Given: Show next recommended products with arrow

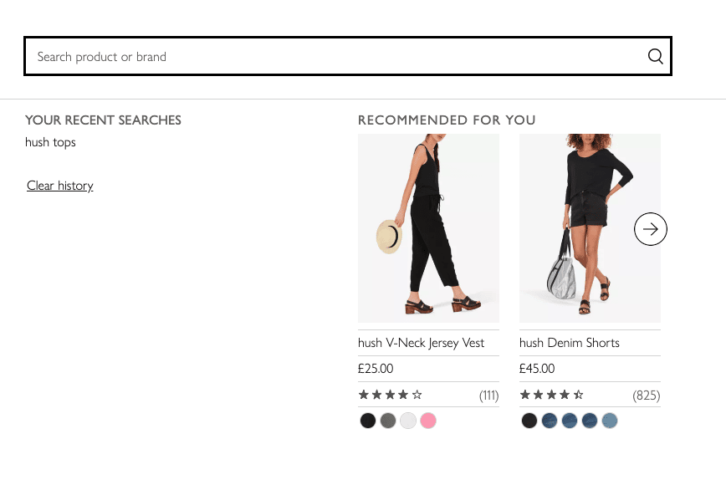Looking at the screenshot, I should point(651,229).
